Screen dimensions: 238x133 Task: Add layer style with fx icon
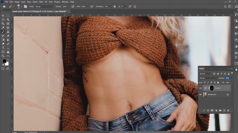point(208,110)
